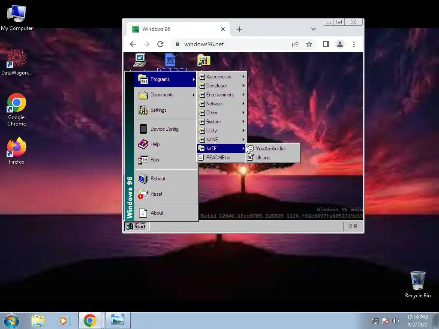
Task: Toggle Chrome side panel
Action: (326, 44)
